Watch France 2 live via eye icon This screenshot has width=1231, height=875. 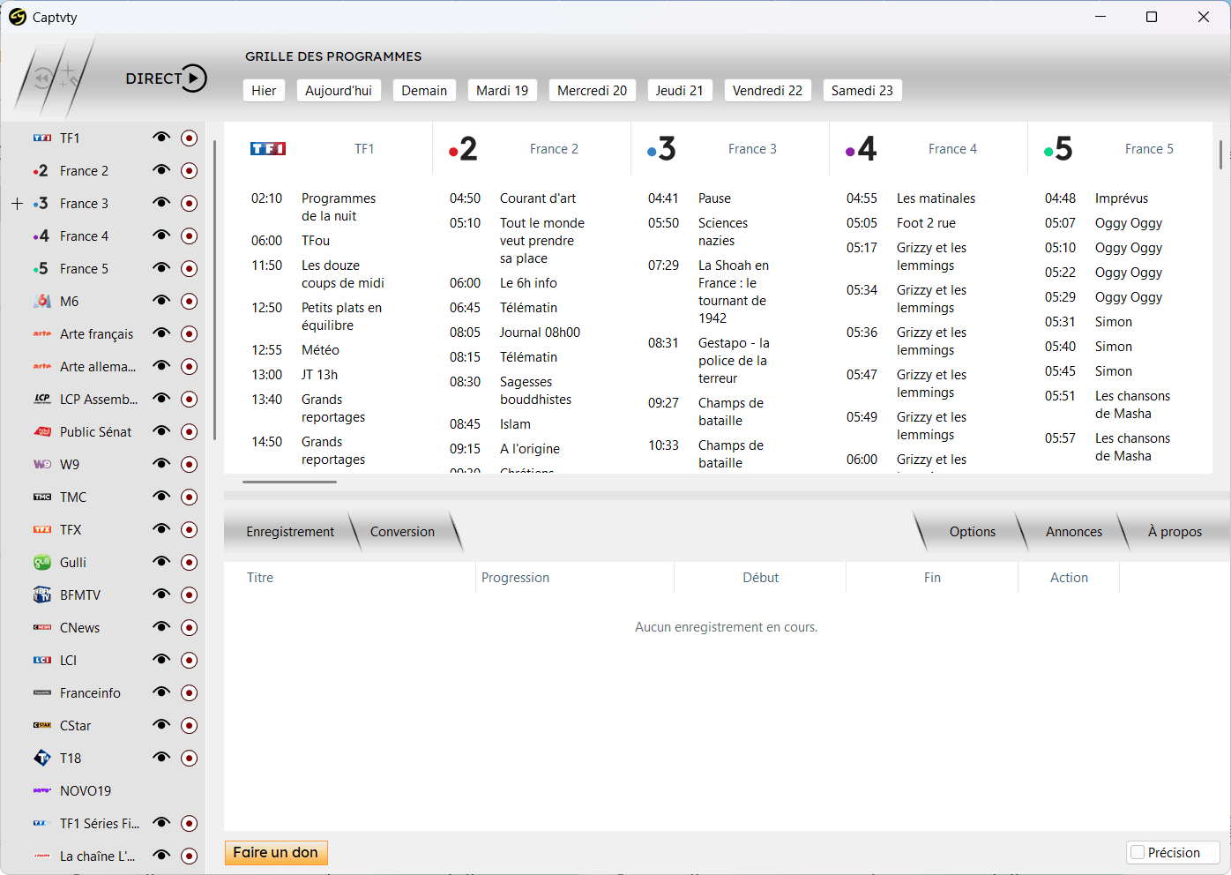tap(160, 170)
